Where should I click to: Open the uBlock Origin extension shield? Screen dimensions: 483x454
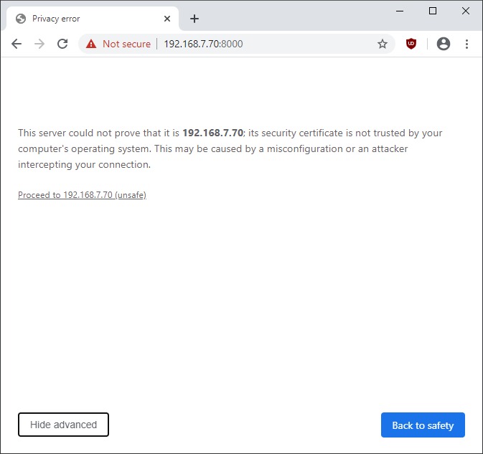[411, 44]
